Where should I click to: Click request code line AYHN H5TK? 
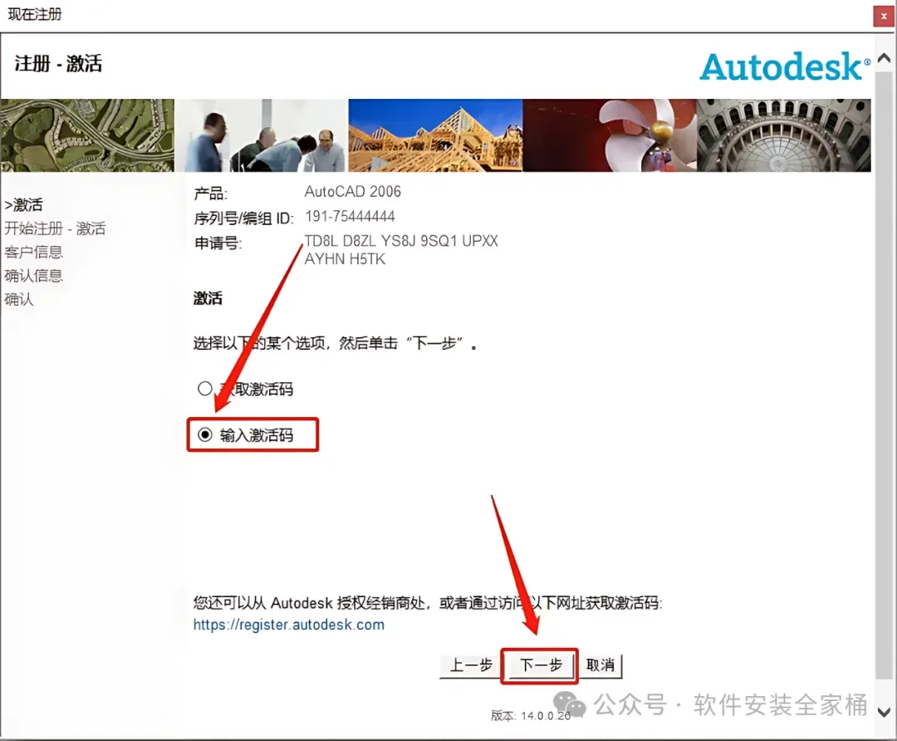pos(345,259)
